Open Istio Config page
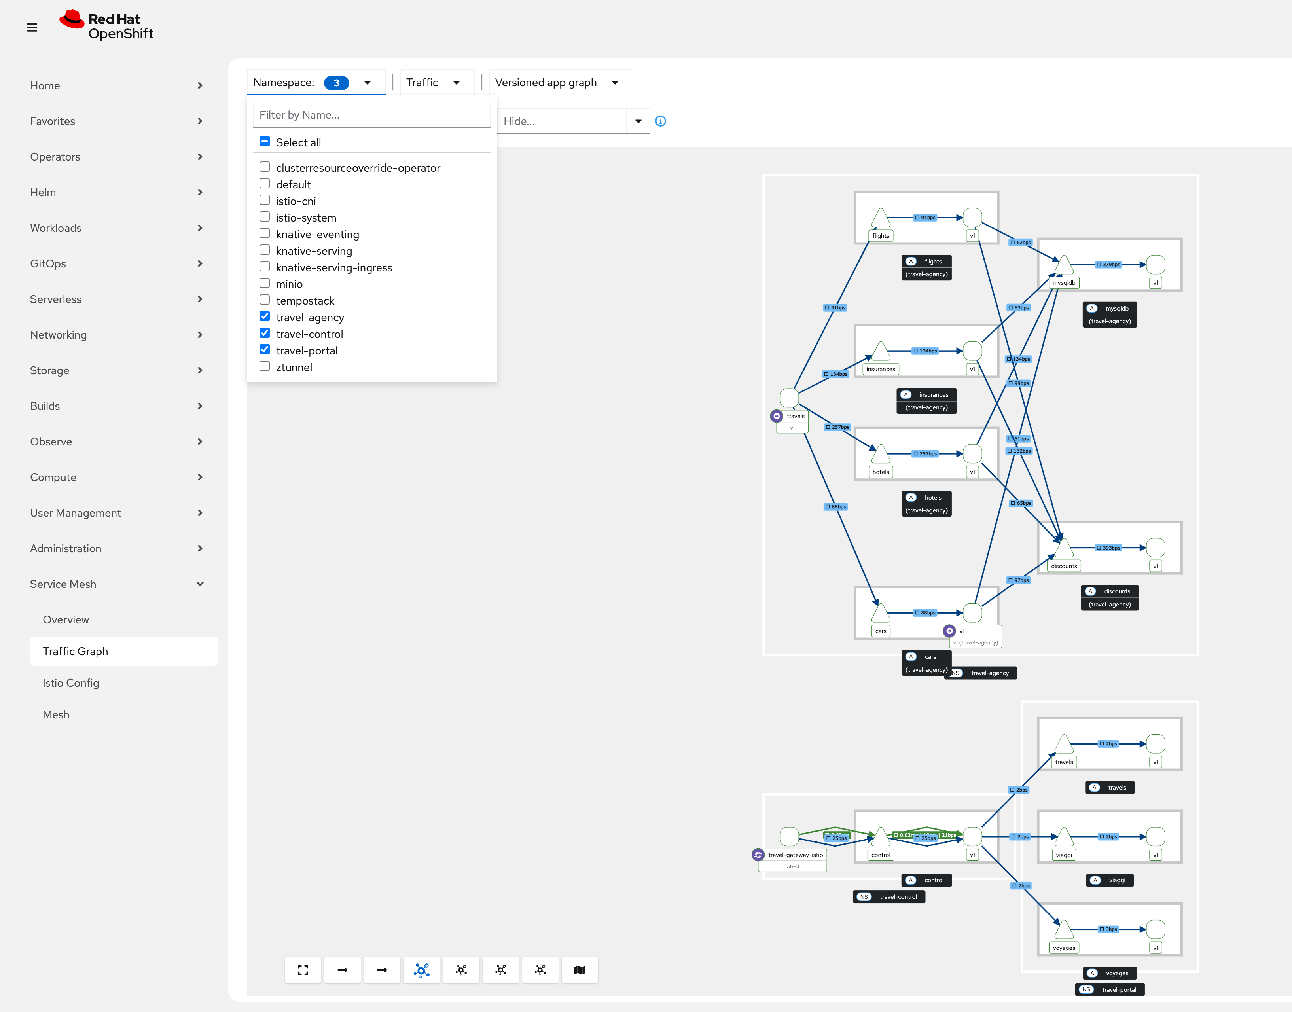The image size is (1292, 1012). (x=70, y=682)
